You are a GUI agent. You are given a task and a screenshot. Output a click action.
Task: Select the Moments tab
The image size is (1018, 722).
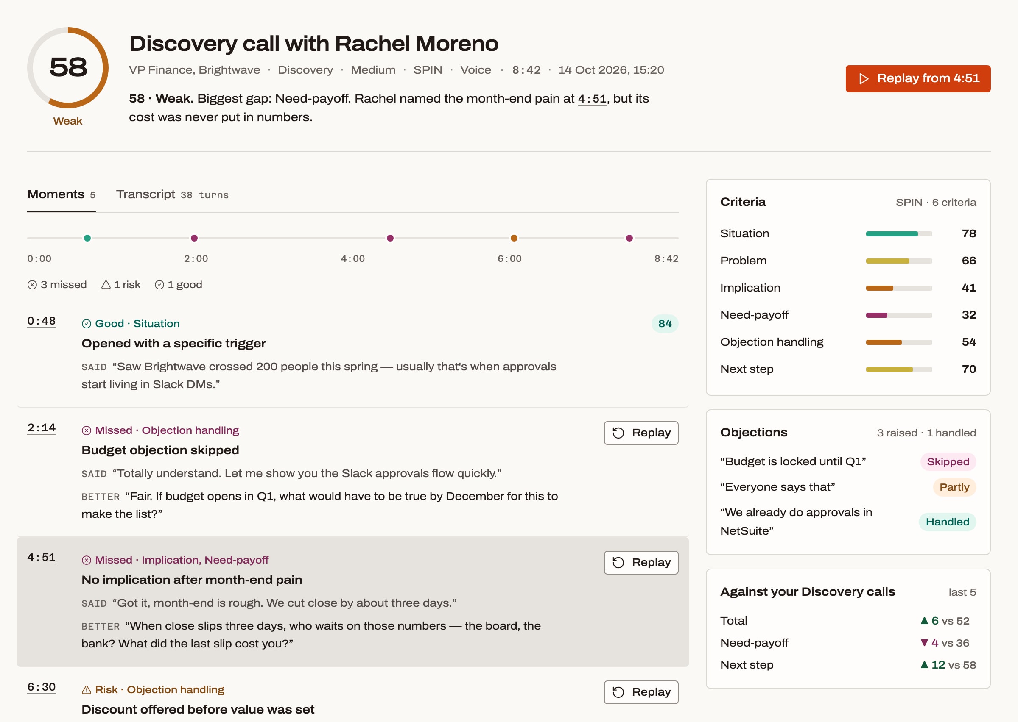click(62, 195)
